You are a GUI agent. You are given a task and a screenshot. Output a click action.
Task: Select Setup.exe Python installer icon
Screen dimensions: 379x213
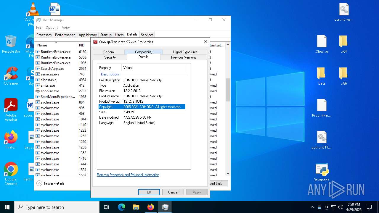coord(322,172)
